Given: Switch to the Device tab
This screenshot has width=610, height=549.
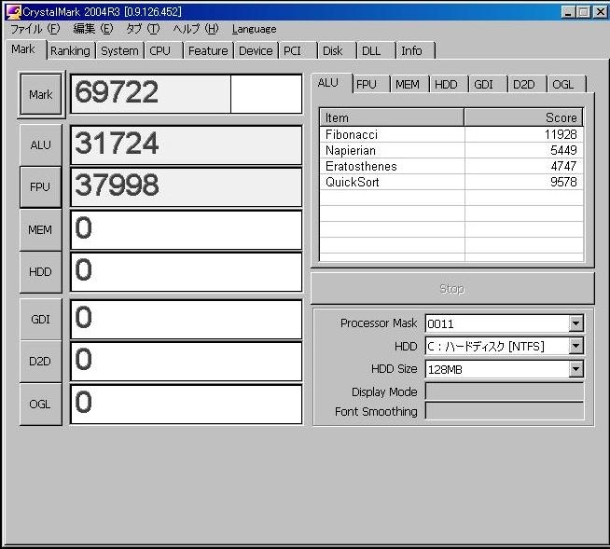Looking at the screenshot, I should coord(256,50).
